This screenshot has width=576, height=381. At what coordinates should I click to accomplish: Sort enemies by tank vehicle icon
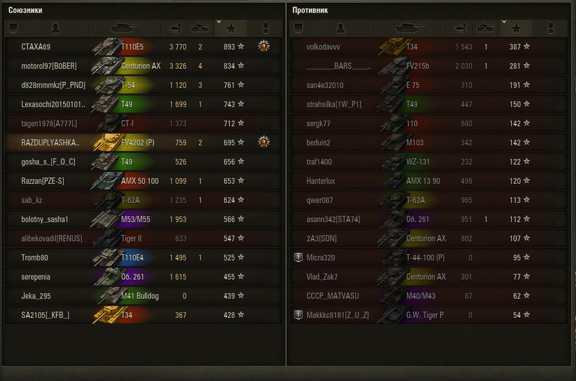point(410,28)
